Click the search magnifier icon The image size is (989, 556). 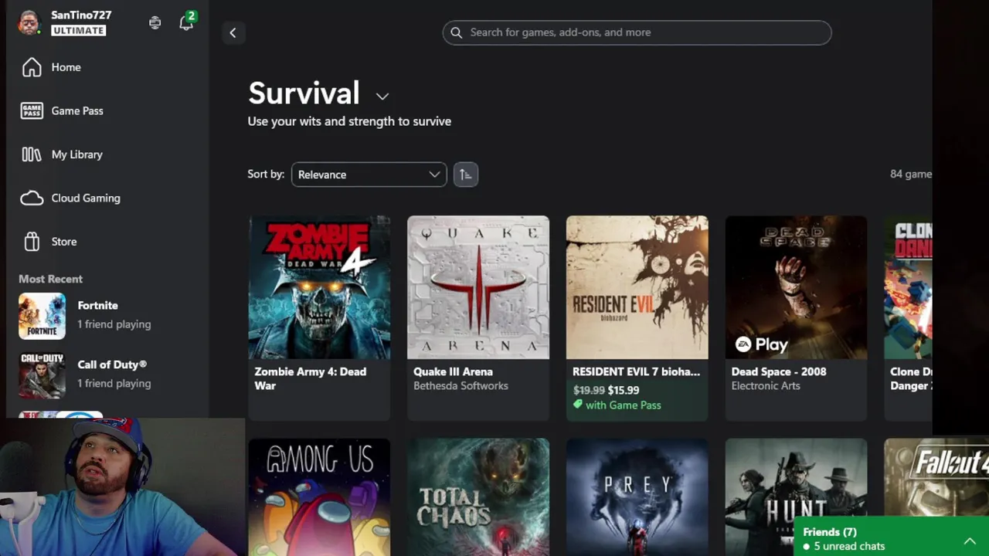pyautogui.click(x=456, y=32)
